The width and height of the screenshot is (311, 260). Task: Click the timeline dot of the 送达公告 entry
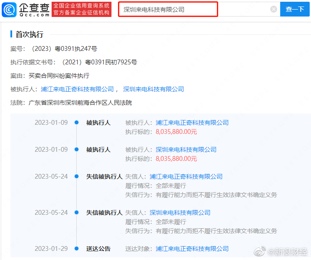tap(76, 249)
